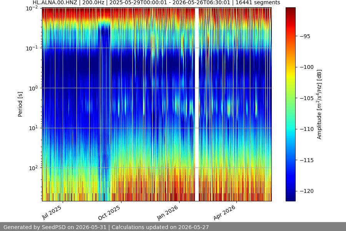Select the Jul 2025 x-axis label
Screen dimensions: 346x231
(x=52, y=213)
